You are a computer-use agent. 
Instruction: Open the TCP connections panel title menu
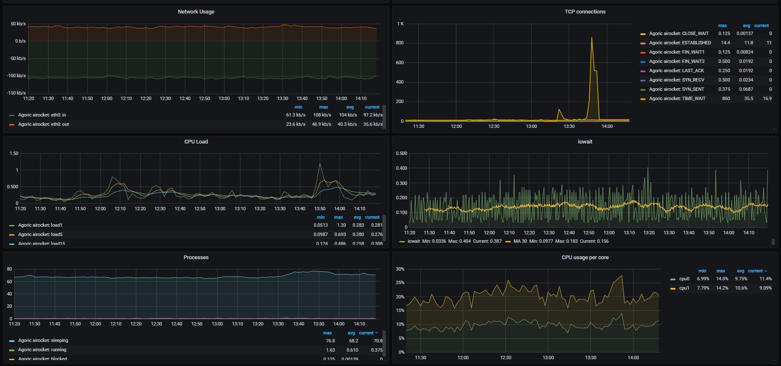pyautogui.click(x=585, y=12)
